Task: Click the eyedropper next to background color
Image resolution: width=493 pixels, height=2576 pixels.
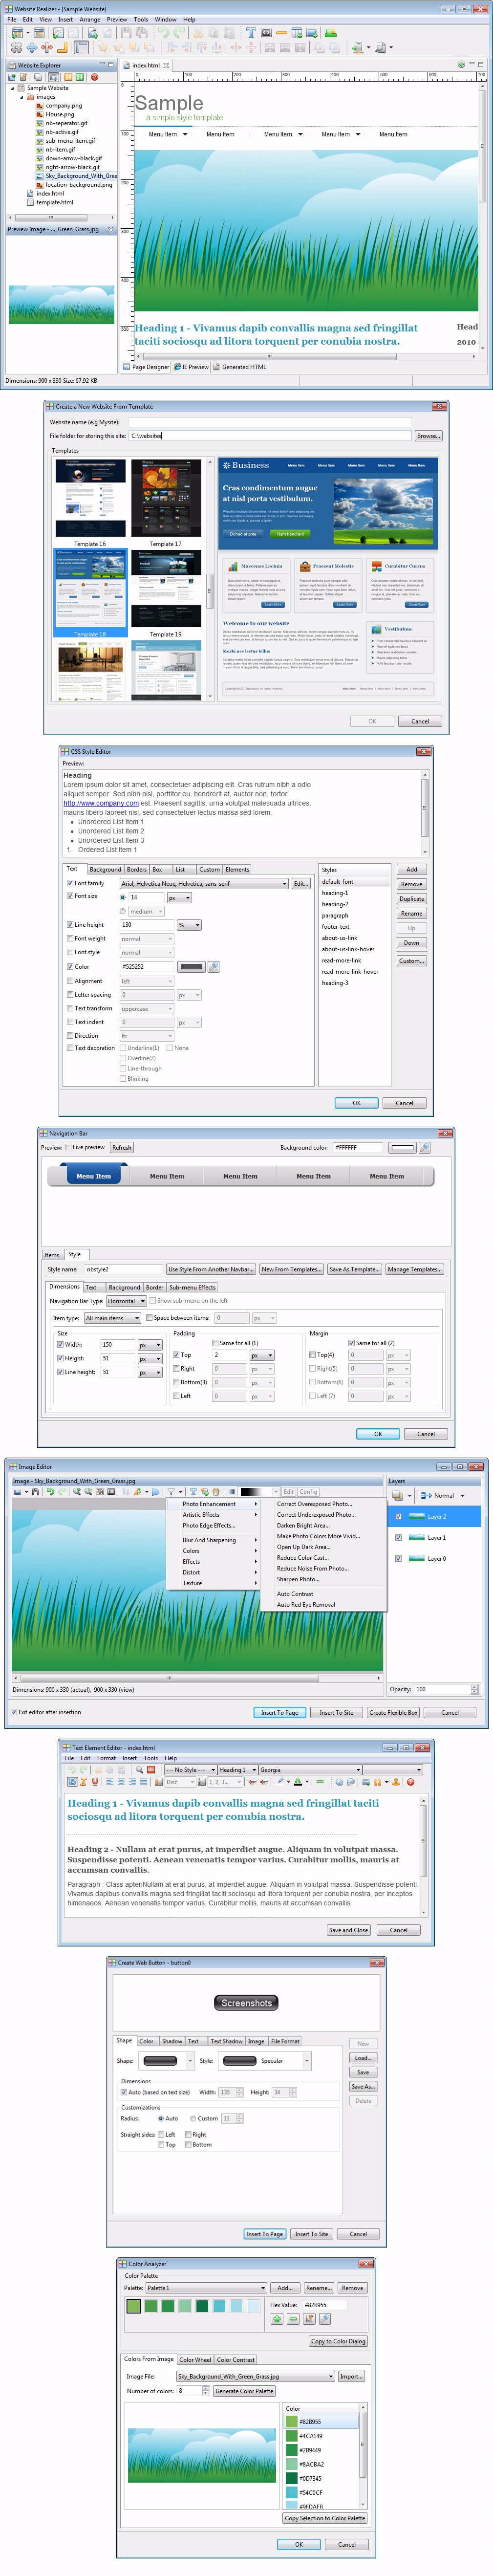Action: pos(424,1147)
